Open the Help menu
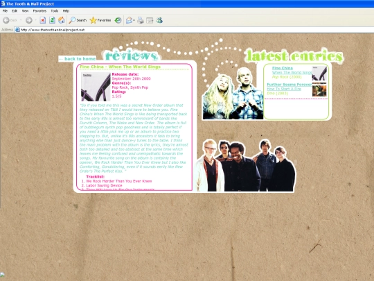The width and height of the screenshot is (374, 281). coord(66,10)
